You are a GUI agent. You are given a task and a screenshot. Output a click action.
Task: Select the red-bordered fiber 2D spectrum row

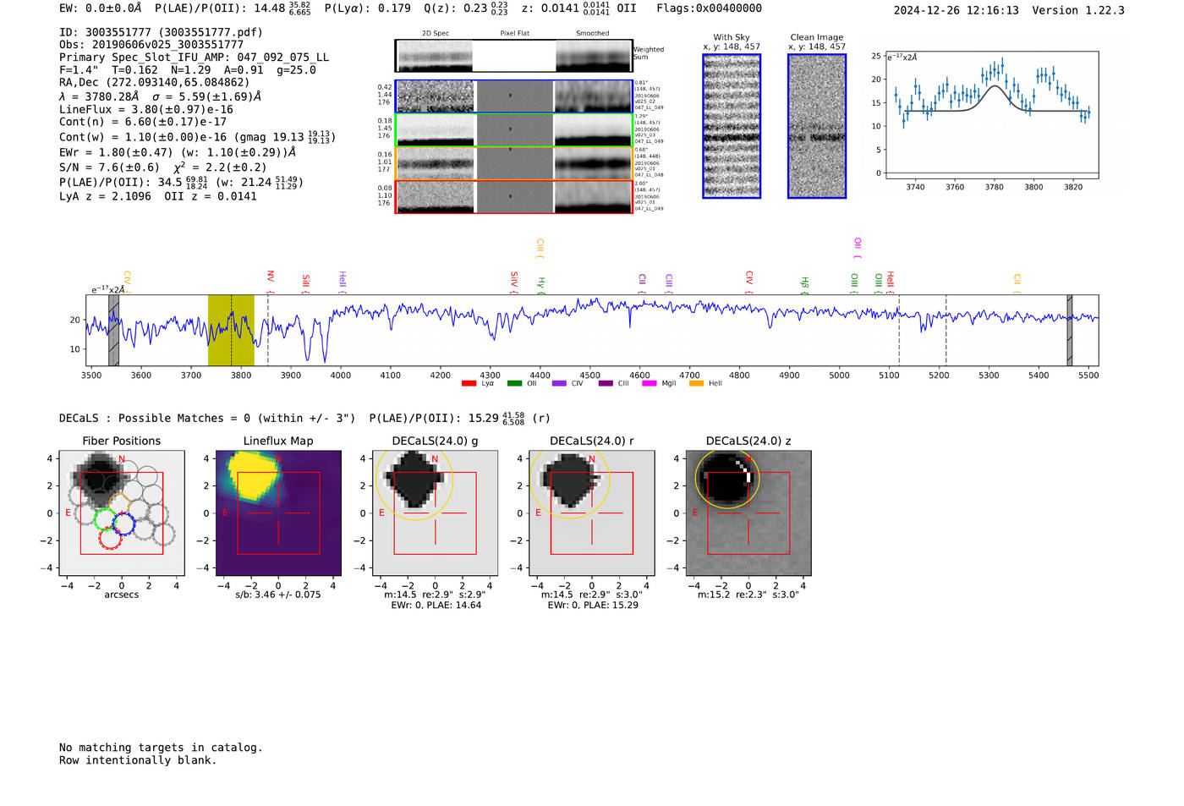pyautogui.click(x=514, y=196)
